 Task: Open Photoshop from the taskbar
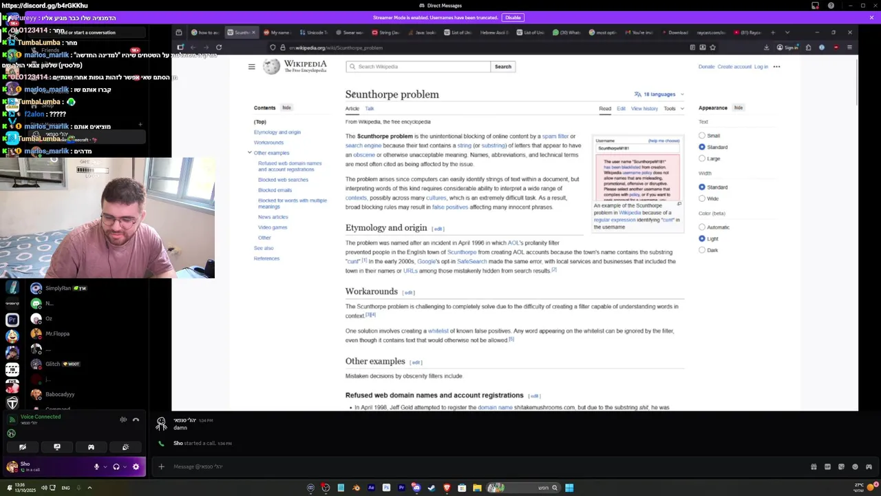(386, 488)
